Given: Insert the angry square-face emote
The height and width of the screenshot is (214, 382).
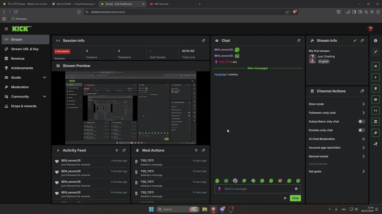Looking at the screenshot, I should coord(226,181).
